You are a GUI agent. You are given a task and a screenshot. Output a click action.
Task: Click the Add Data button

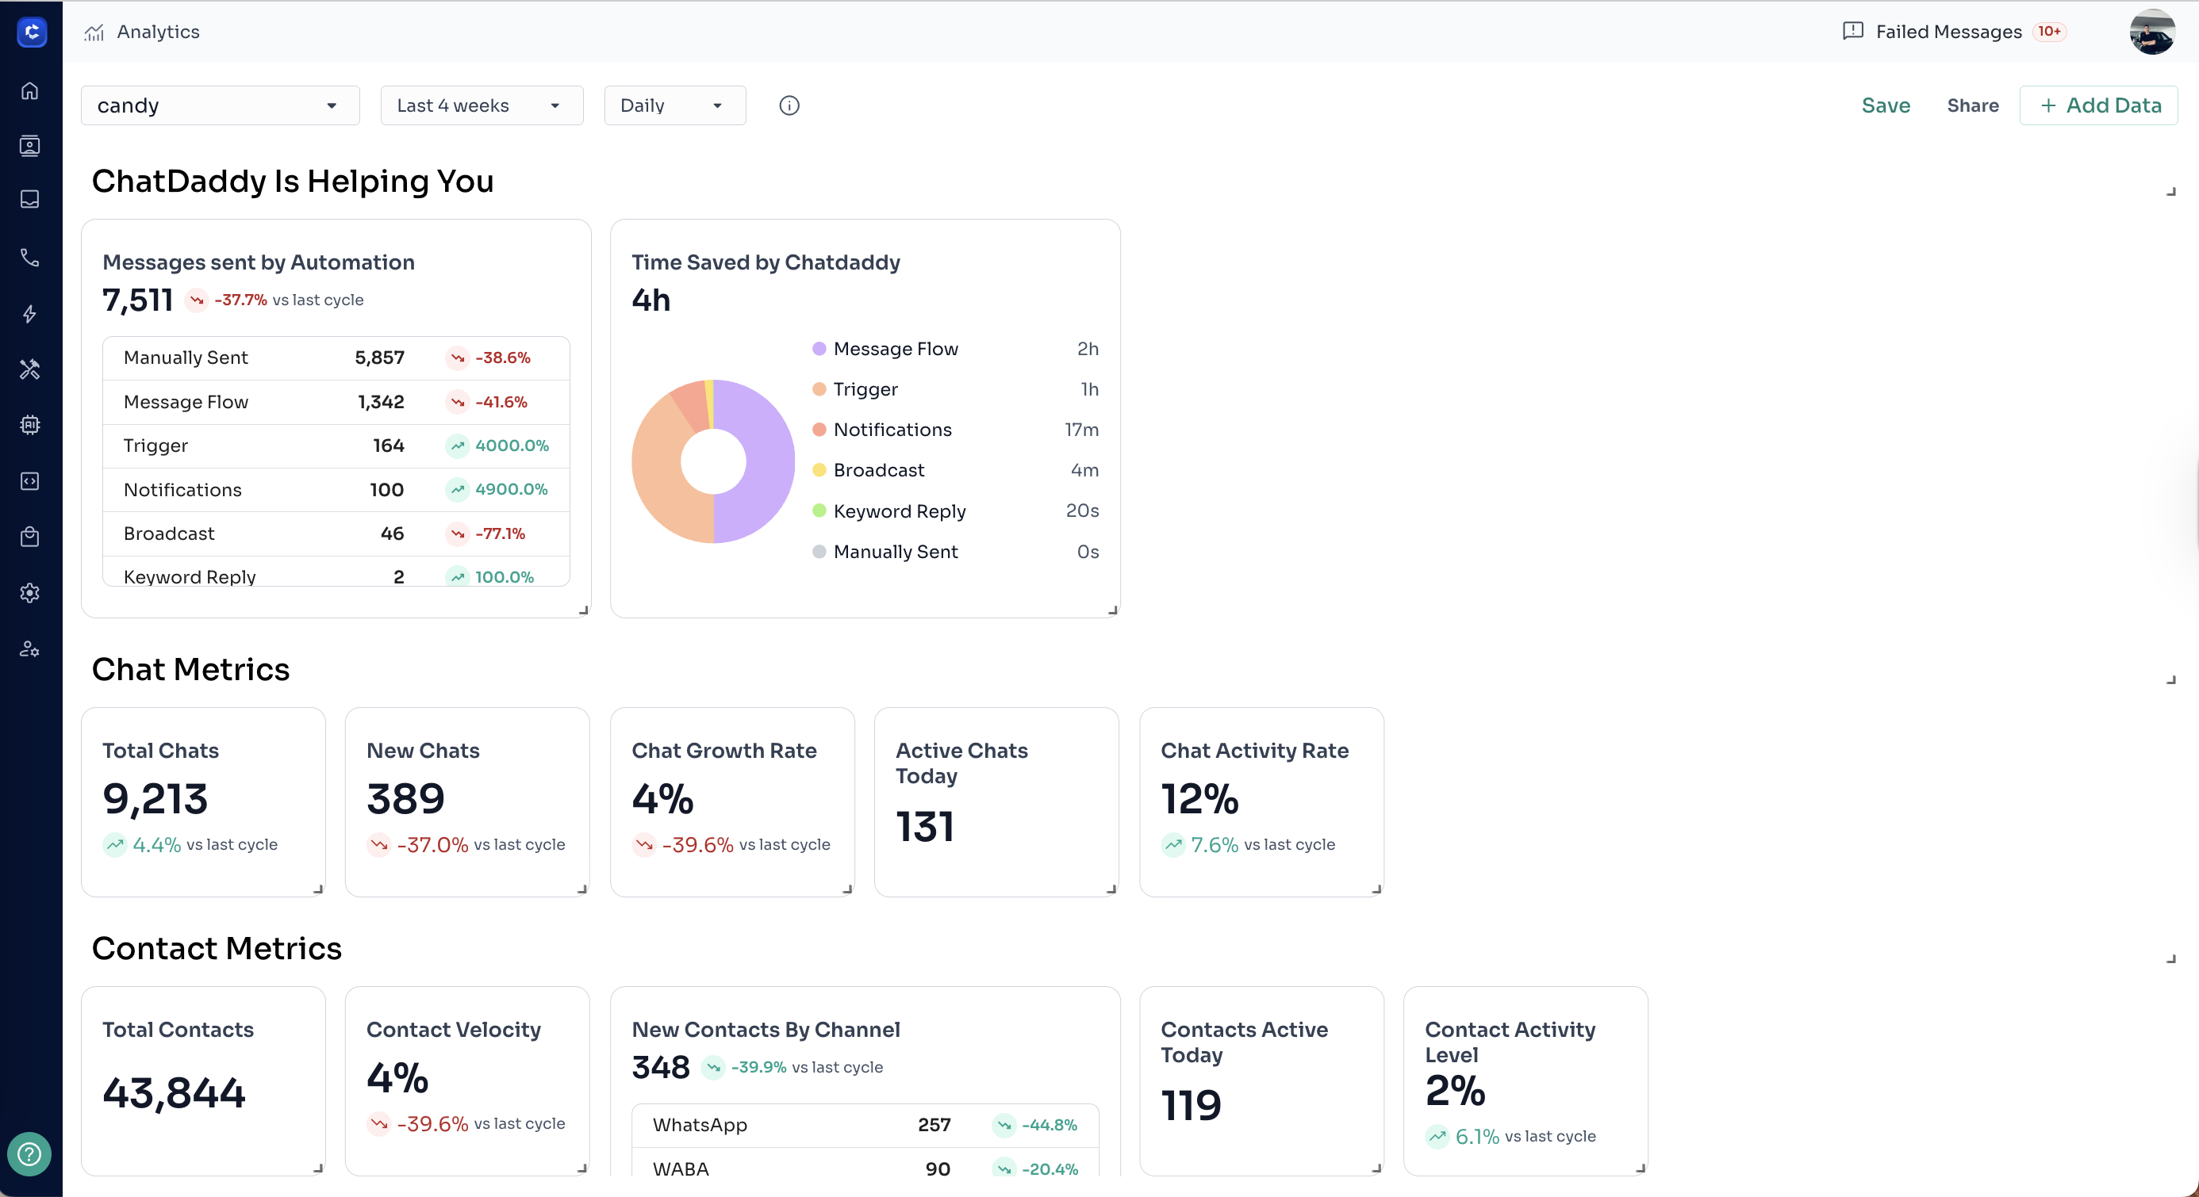point(2098,105)
